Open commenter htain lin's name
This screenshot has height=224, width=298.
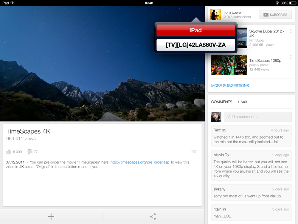[x=220, y=209]
